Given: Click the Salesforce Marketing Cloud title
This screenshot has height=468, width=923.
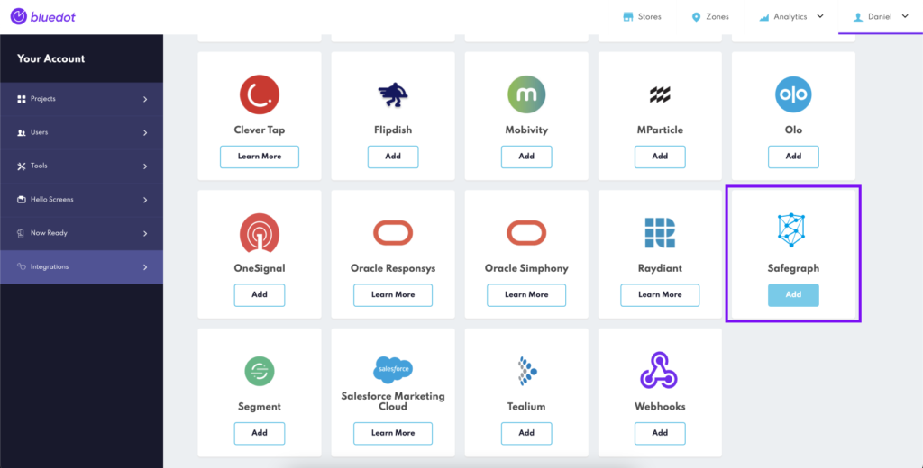Looking at the screenshot, I should tap(393, 401).
